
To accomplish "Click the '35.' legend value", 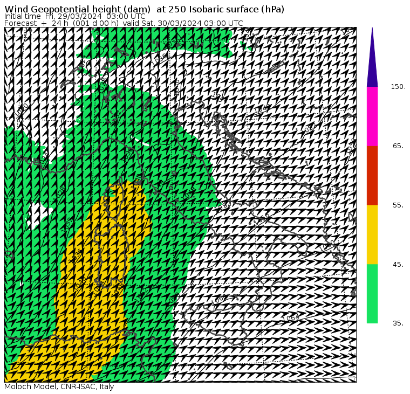I will coord(398,323).
